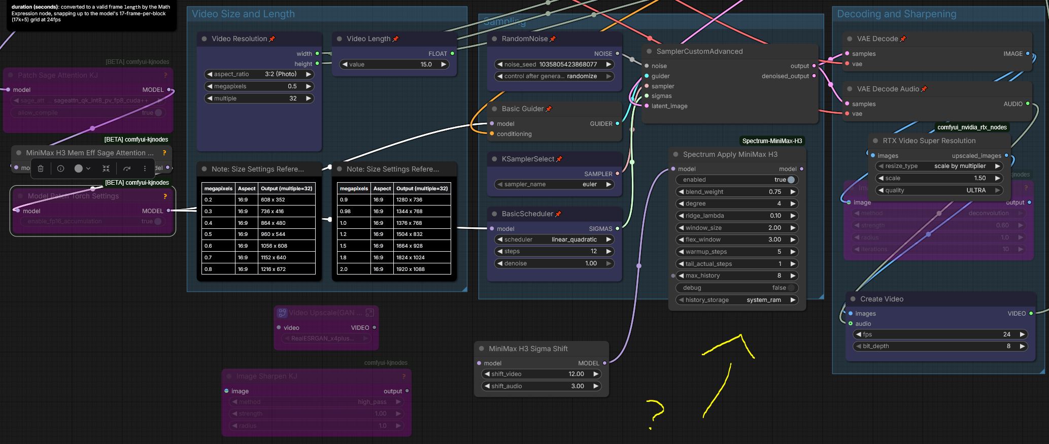1049x444 pixels.
Task: Open the quality ULTRA dropdown
Action: pos(939,190)
